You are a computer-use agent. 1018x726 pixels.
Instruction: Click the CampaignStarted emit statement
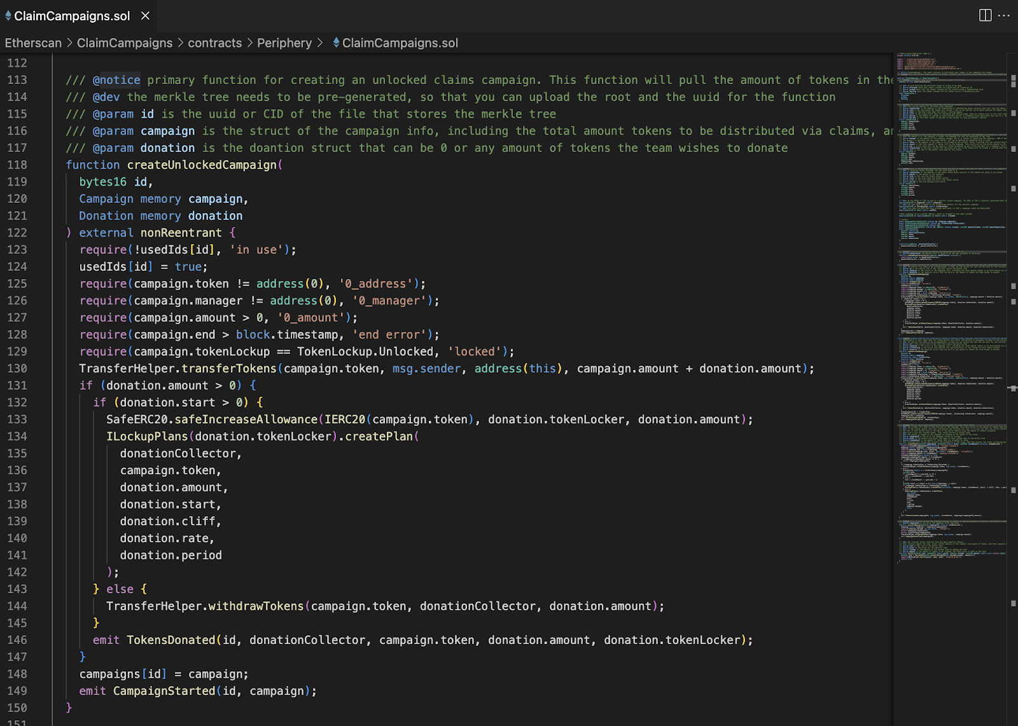point(164,691)
